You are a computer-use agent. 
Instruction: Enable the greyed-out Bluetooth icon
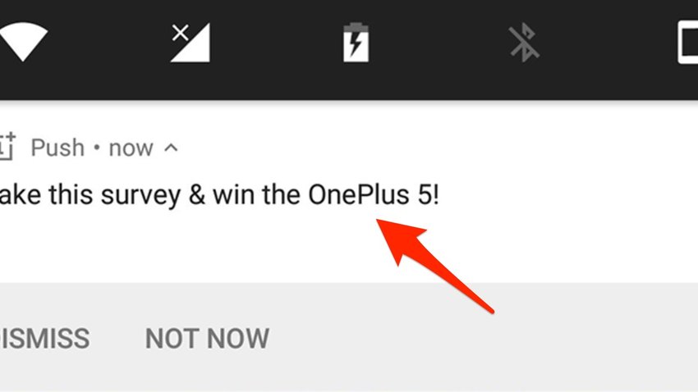524,42
